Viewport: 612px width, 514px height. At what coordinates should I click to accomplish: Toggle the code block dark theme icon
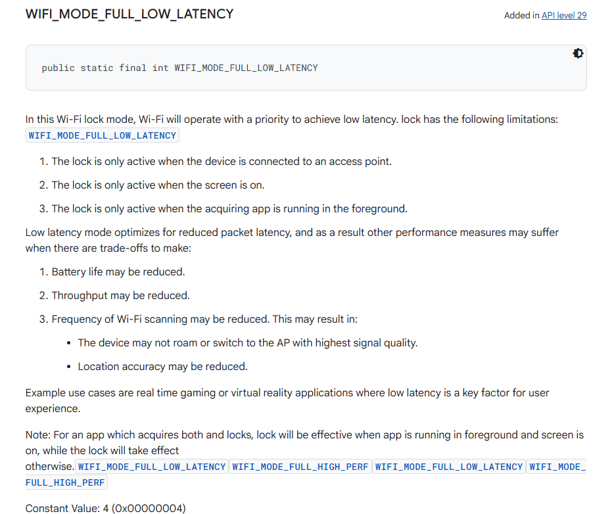578,54
